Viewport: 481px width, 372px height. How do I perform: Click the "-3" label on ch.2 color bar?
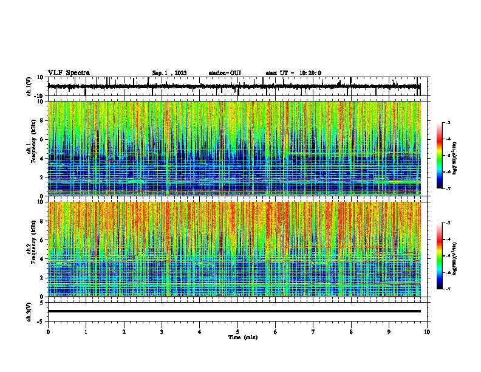point(448,223)
